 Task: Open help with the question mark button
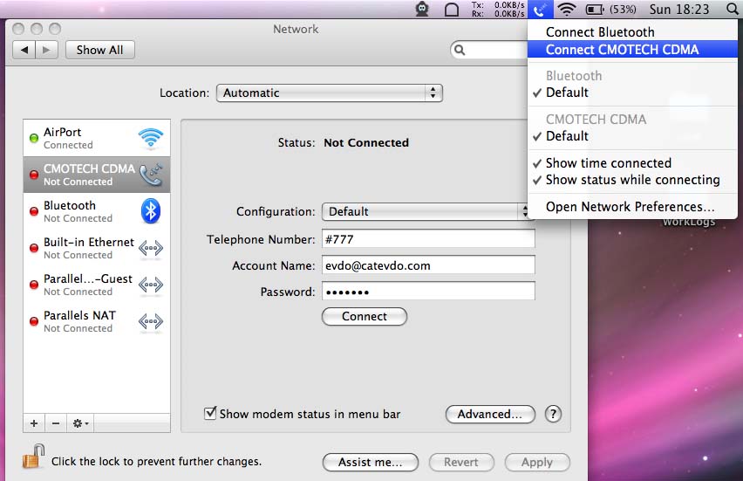click(553, 414)
